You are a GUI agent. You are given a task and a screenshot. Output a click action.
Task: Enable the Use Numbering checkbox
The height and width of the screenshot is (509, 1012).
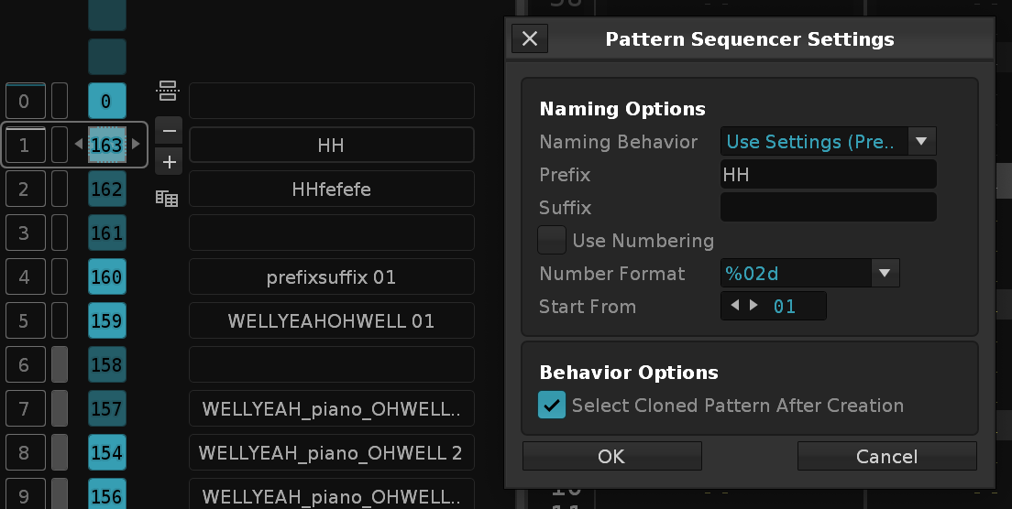[x=552, y=241]
